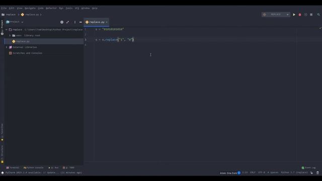This screenshot has width=322, height=181.
Task: Click the Run with Coverage icon
Action: click(305, 15)
